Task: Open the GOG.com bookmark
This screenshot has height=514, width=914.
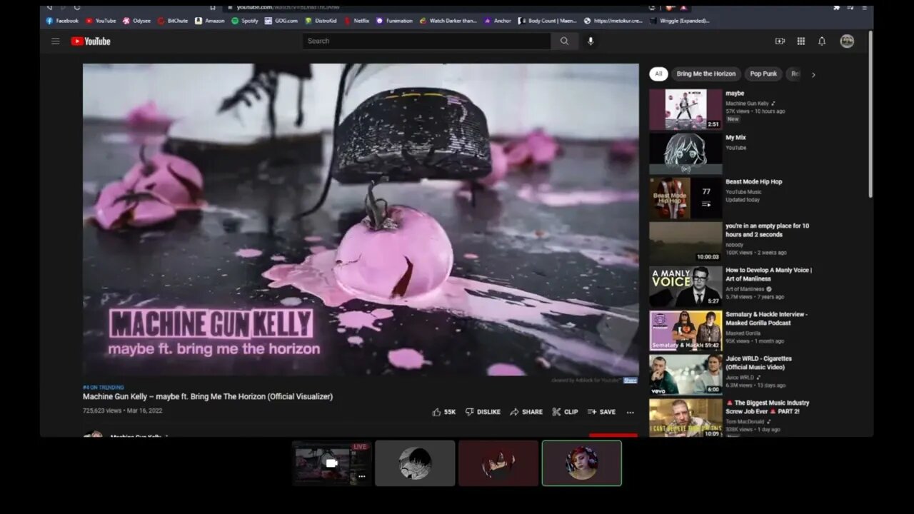Action: [281, 21]
